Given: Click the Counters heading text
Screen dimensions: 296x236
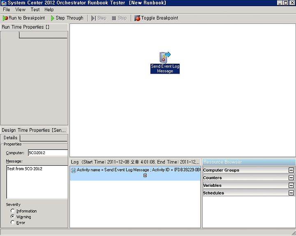Looking at the screenshot, I should coord(213,178).
